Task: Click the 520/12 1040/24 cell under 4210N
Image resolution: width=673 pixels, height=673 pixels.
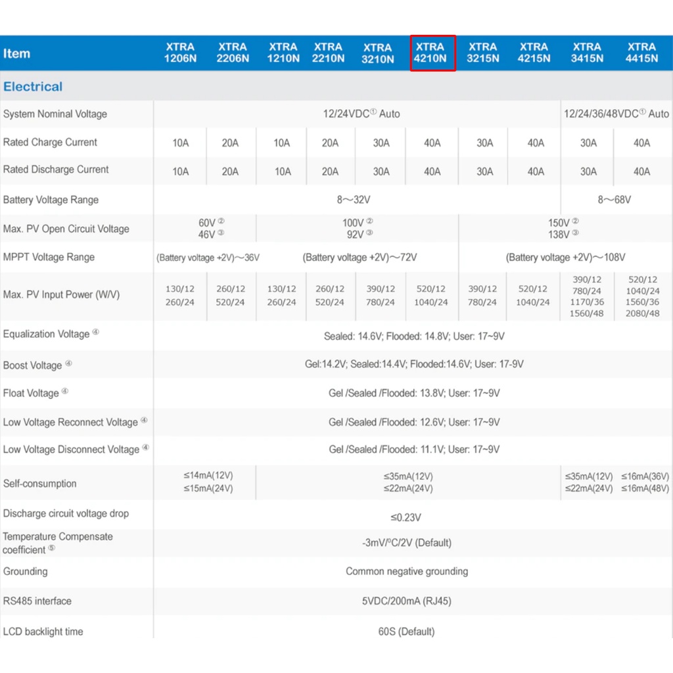Action: [x=430, y=295]
